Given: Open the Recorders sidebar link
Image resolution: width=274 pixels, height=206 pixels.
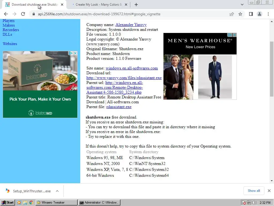Looking at the screenshot, I should 11,30.
